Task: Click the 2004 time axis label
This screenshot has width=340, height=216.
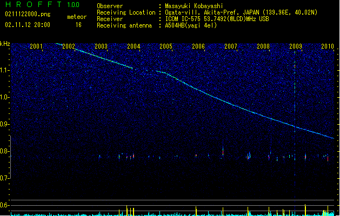Action: (134, 46)
